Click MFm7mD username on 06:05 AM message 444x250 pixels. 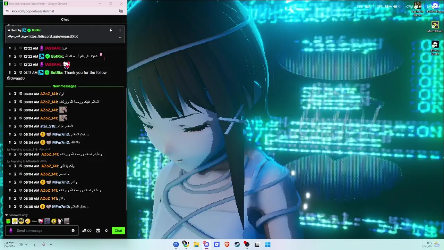click(61, 207)
